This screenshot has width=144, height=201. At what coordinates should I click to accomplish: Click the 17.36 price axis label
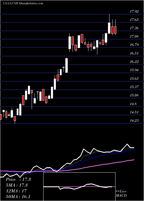tap(134, 28)
